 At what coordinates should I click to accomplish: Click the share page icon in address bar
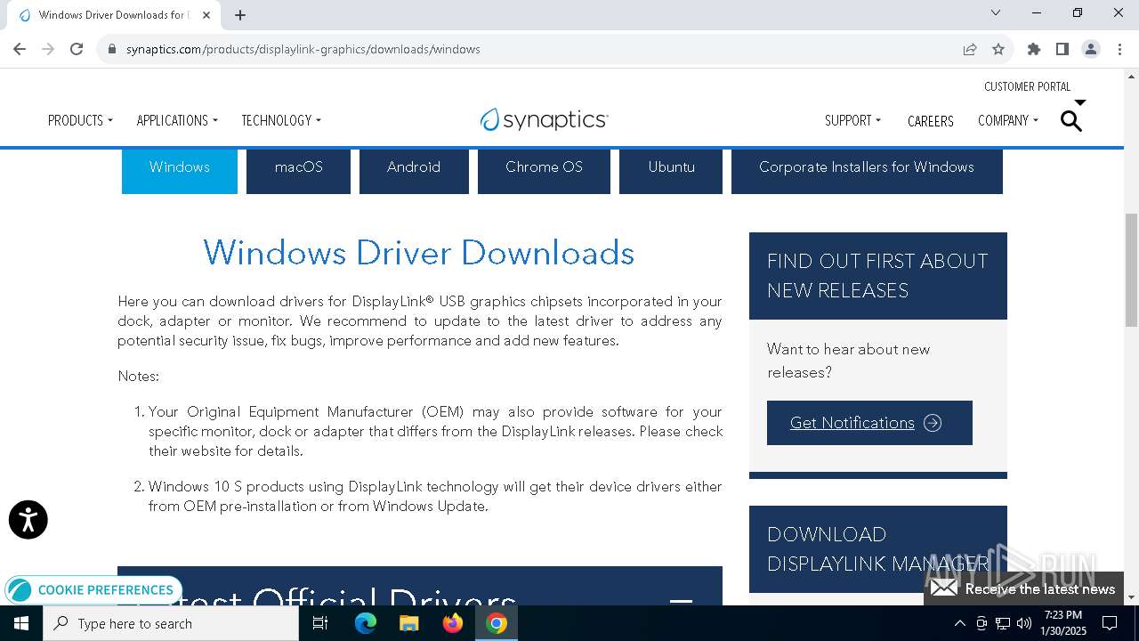point(970,49)
